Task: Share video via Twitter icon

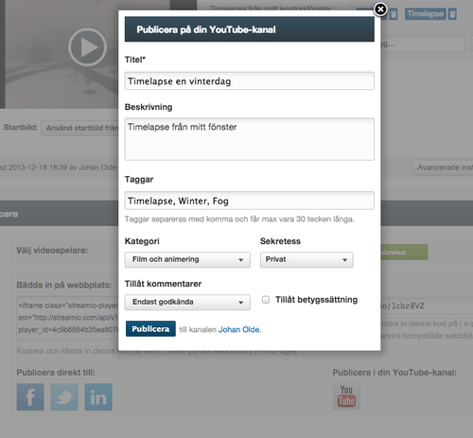Action: 64,396
